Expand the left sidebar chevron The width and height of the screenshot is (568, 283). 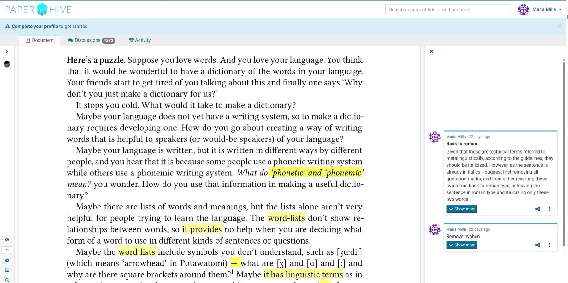[x=7, y=51]
